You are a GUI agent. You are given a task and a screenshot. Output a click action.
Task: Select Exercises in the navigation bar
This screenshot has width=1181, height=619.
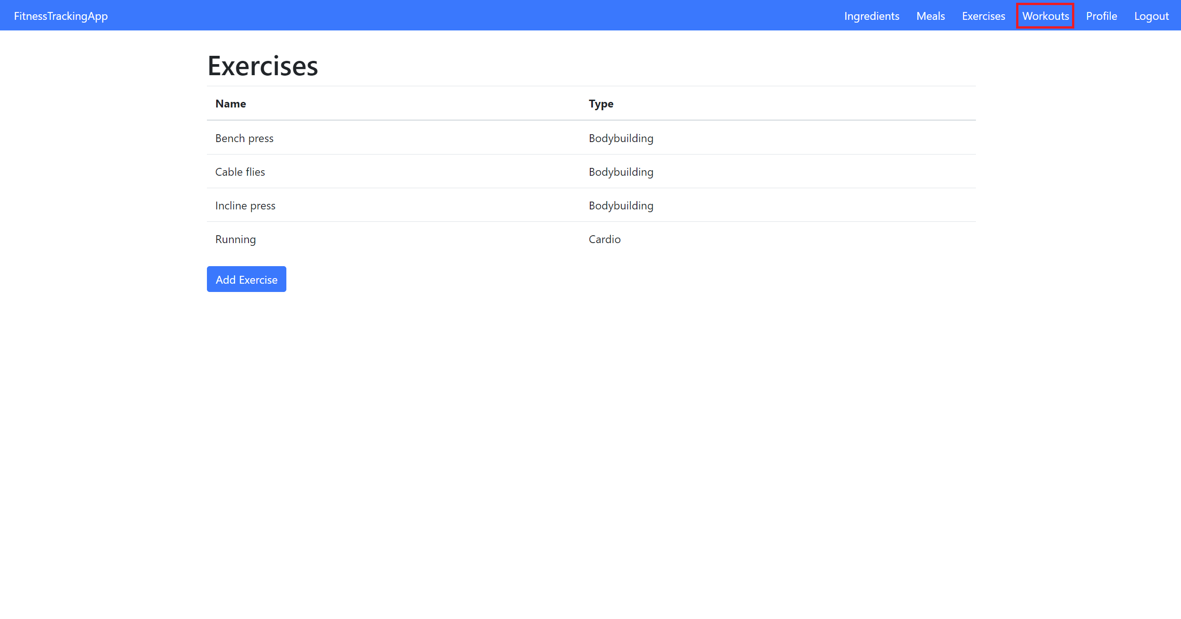click(983, 16)
